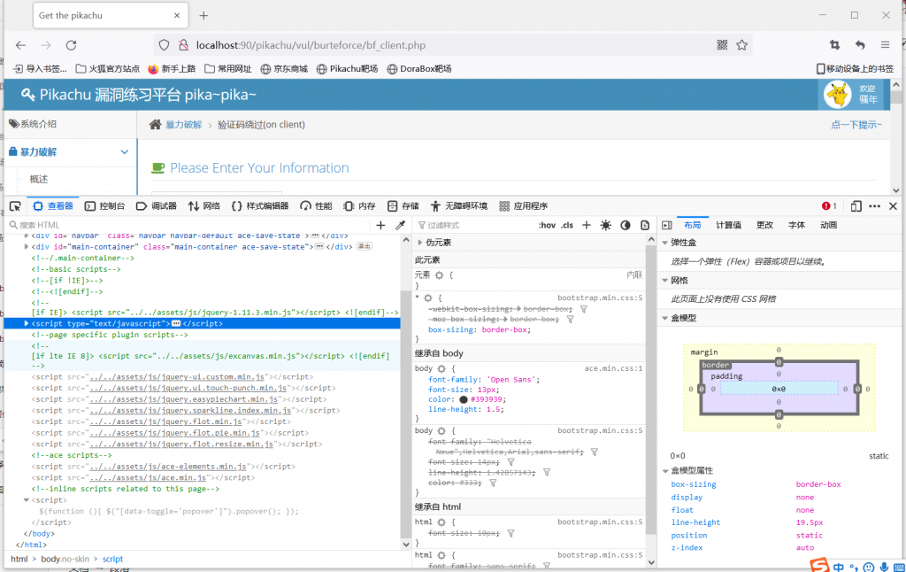Open DevTools more options ellipsis menu

point(874,206)
